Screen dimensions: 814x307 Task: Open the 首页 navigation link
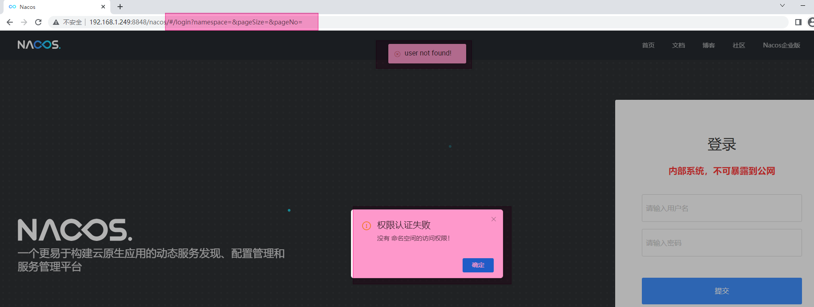(x=648, y=45)
